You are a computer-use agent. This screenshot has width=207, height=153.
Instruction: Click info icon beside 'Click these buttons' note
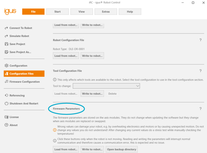(x=55, y=141)
